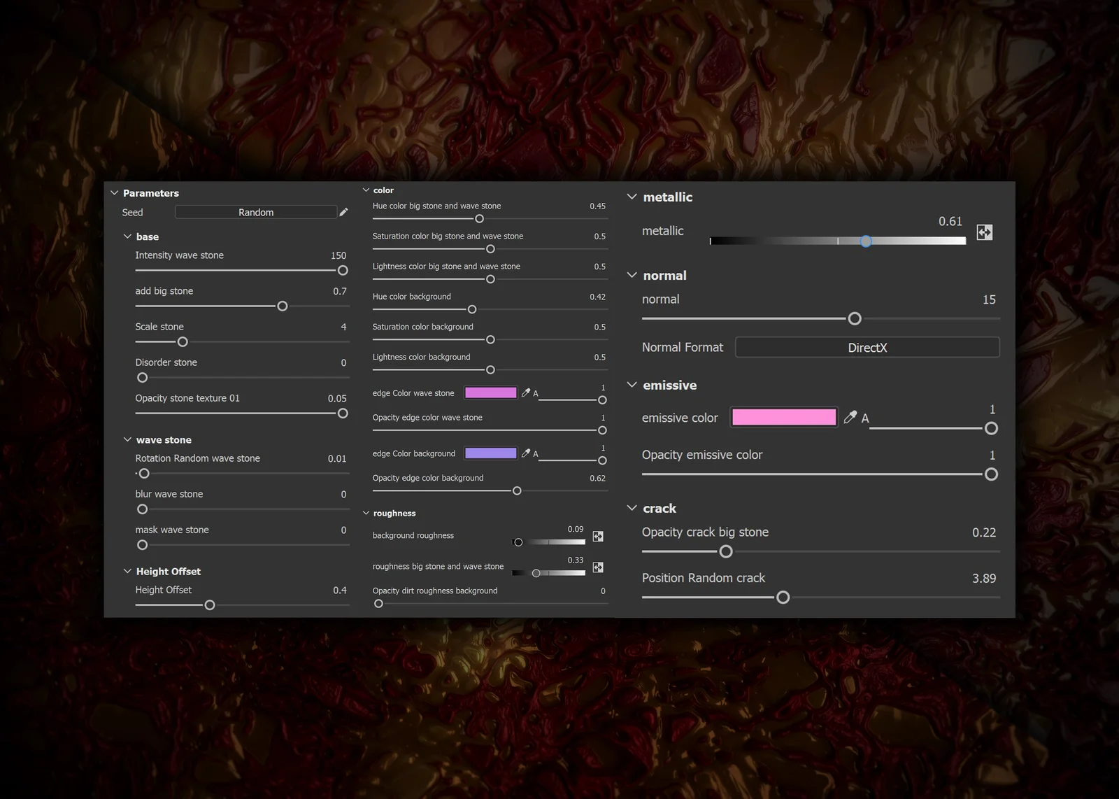The width and height of the screenshot is (1119, 799).
Task: Click the purple edge Color background swatch
Action: point(490,453)
